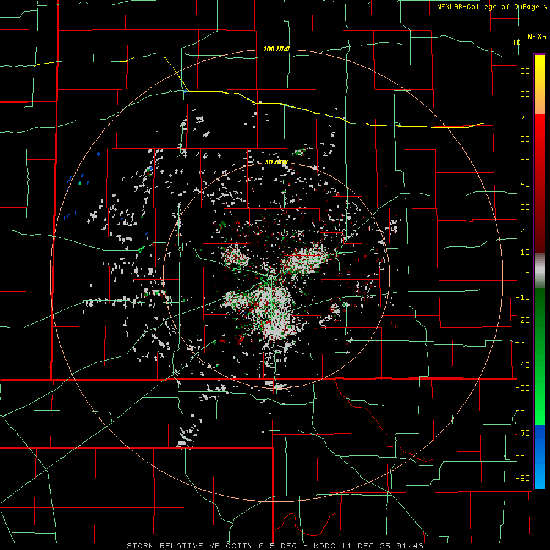Select the -60 value on the velocity scale

pyautogui.click(x=522, y=411)
